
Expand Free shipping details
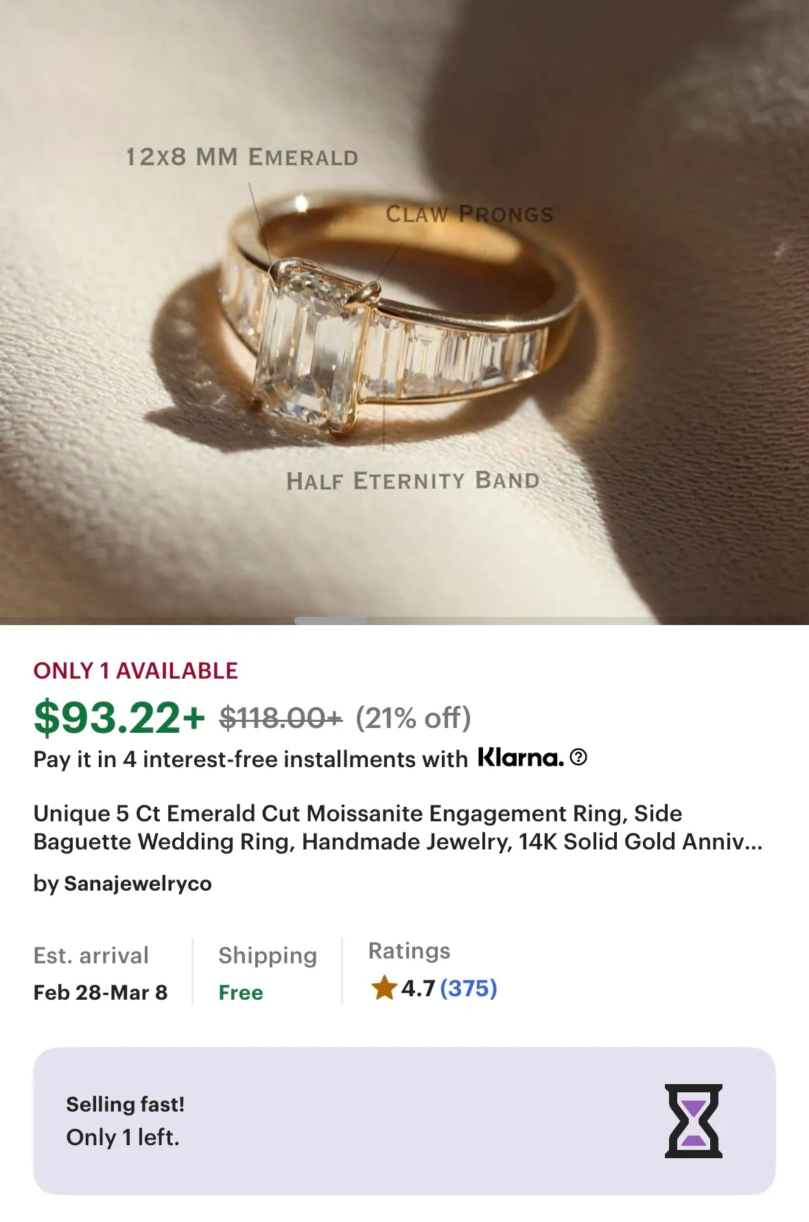pos(240,991)
